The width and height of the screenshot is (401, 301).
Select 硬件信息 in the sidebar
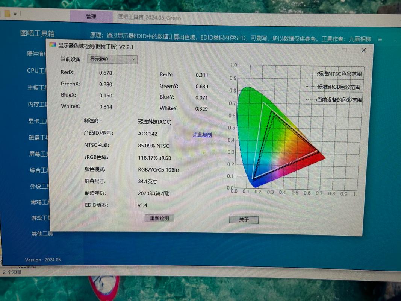[37, 53]
